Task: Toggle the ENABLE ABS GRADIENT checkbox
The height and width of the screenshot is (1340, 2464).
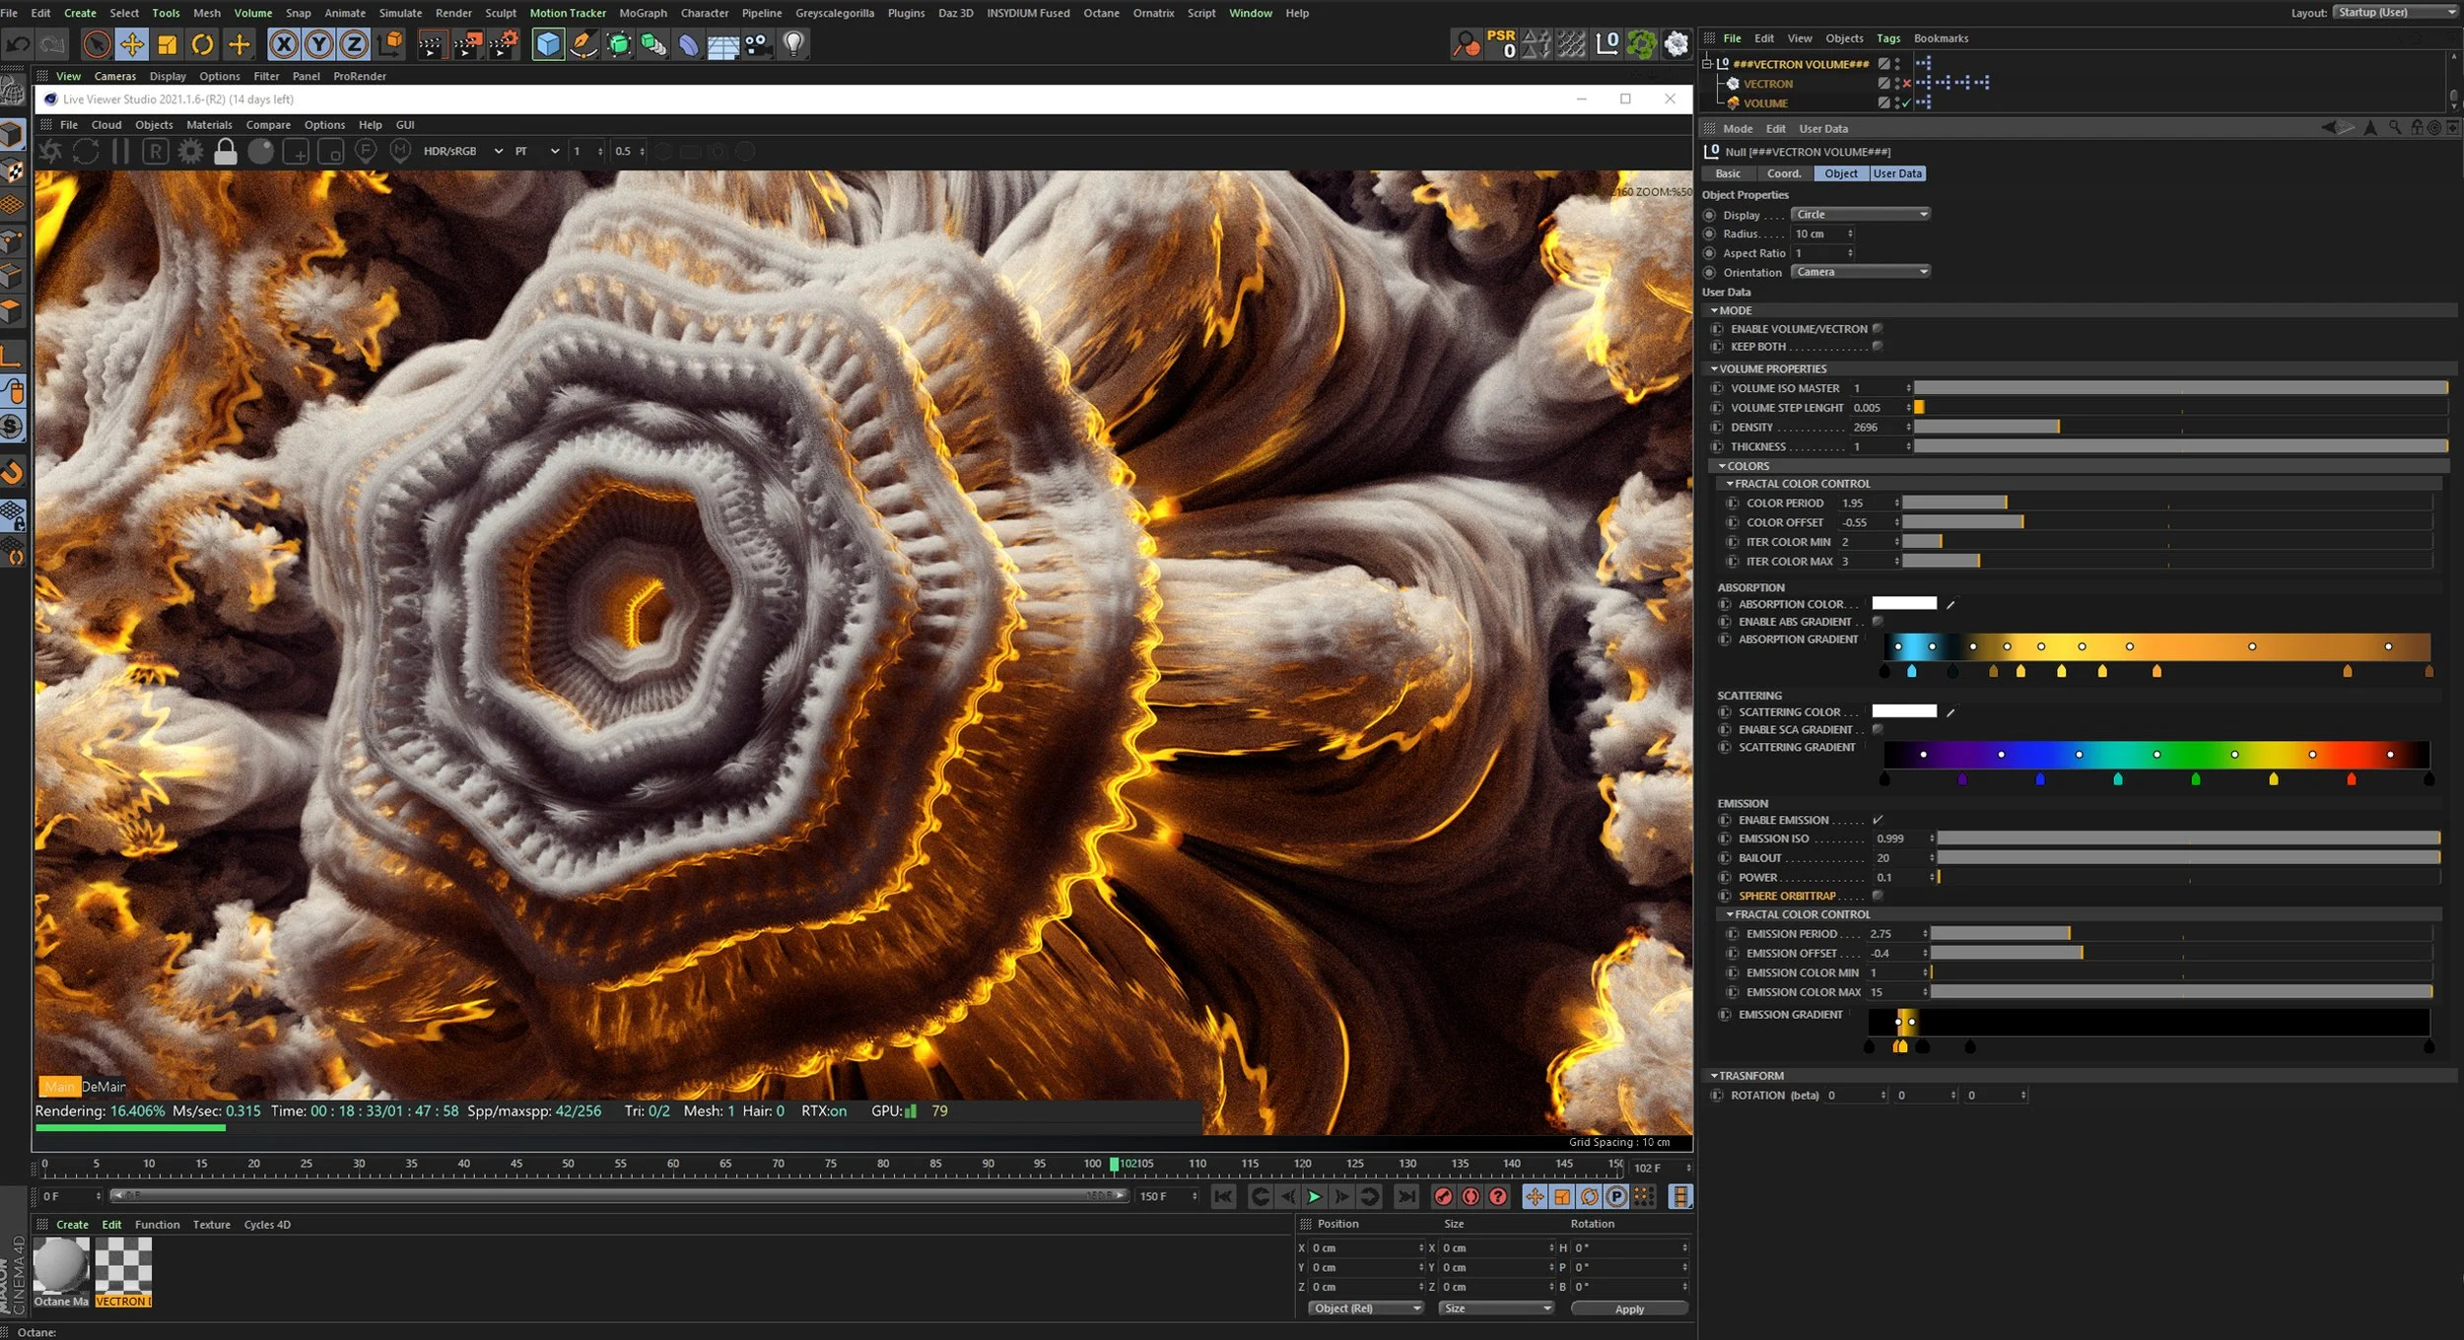Action: [1878, 622]
